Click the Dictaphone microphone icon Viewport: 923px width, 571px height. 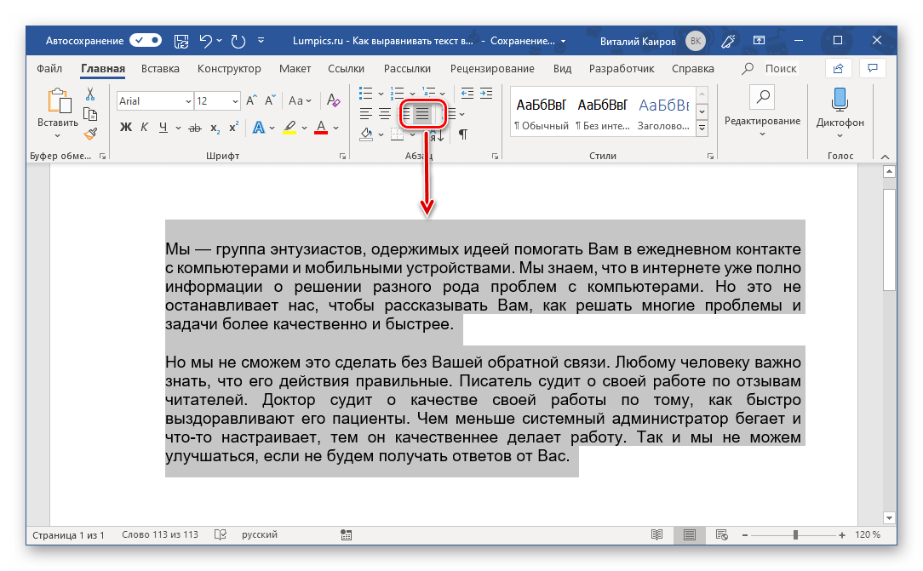[840, 100]
